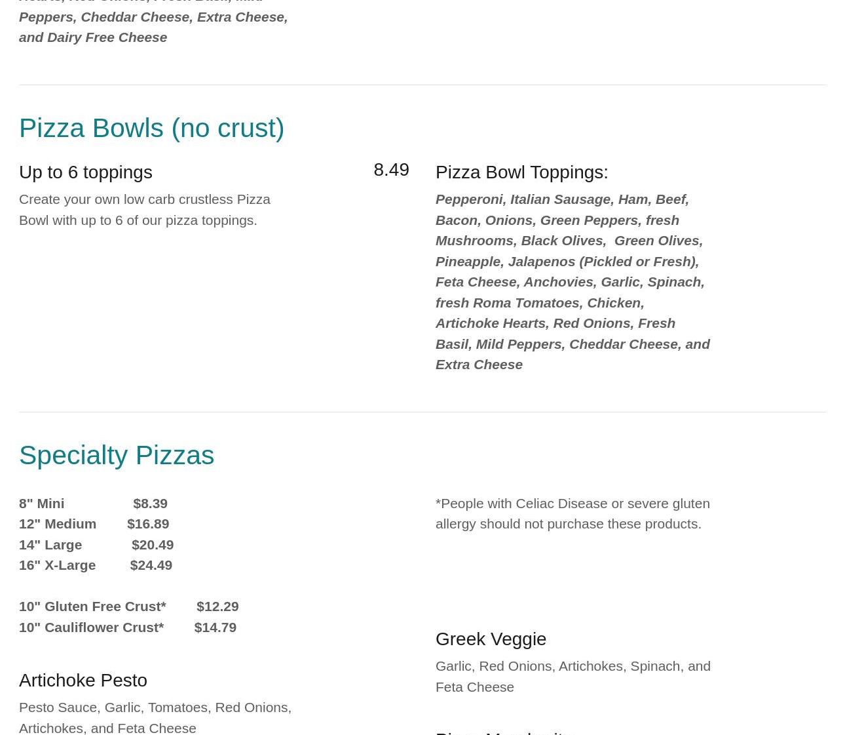Screen dimensions: 845x735
Task: Open the Greek Veggie pizza item
Action: click(x=491, y=639)
